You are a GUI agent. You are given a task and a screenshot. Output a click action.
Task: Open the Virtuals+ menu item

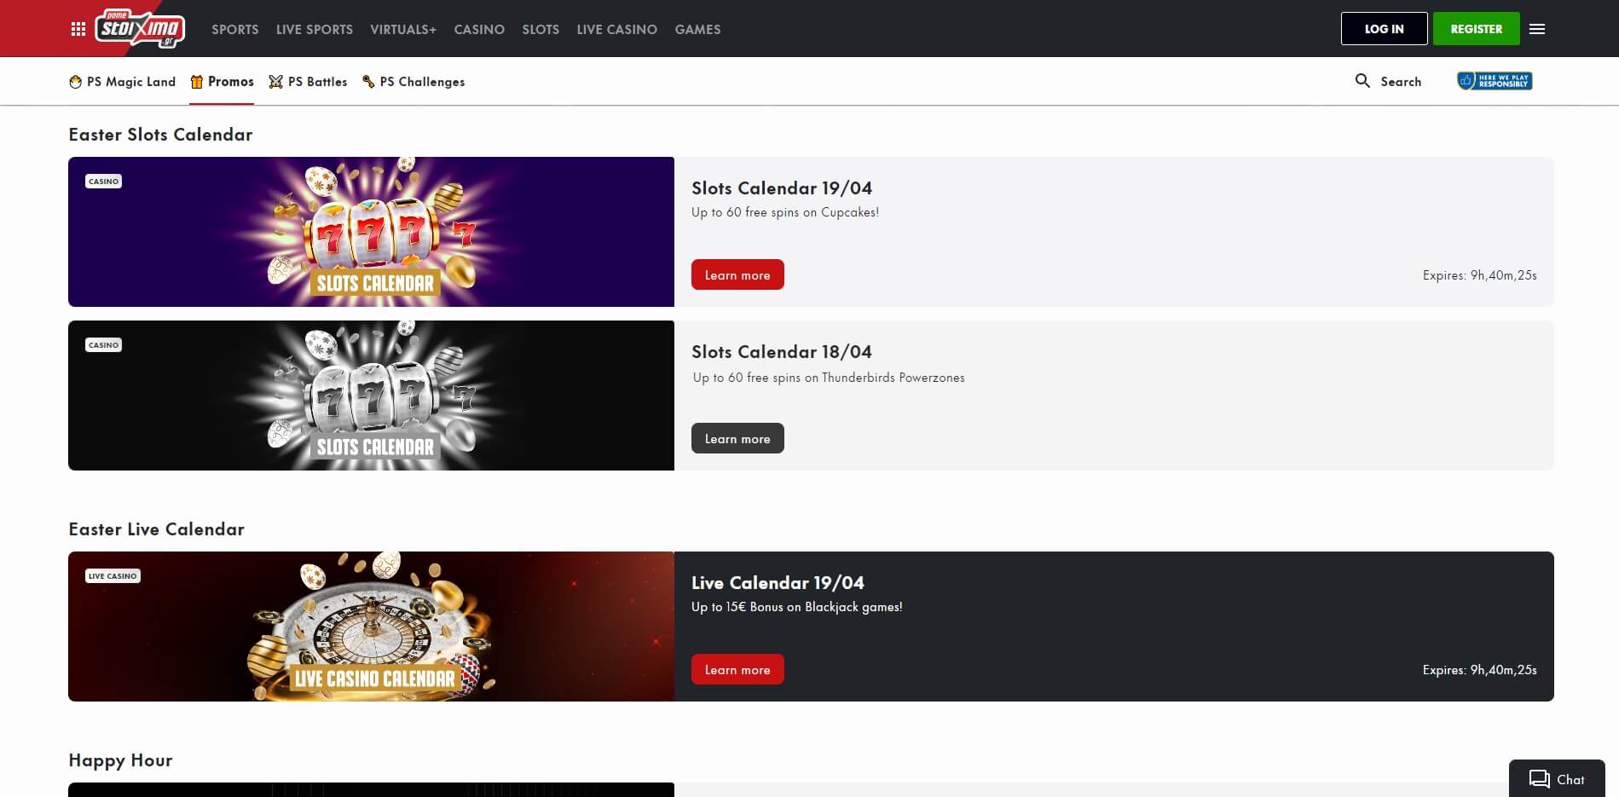pos(402,29)
